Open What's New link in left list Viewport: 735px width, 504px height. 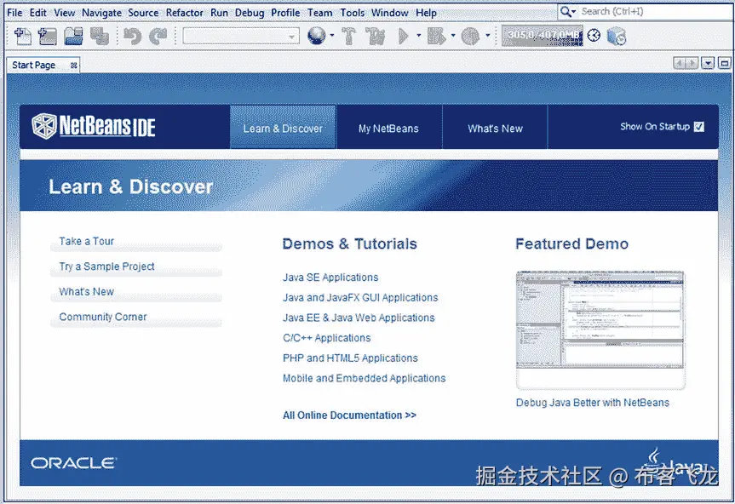[87, 292]
